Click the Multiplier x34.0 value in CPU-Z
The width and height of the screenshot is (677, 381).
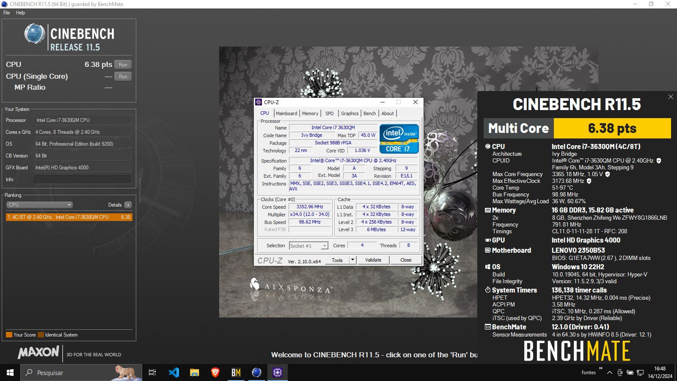coord(310,215)
